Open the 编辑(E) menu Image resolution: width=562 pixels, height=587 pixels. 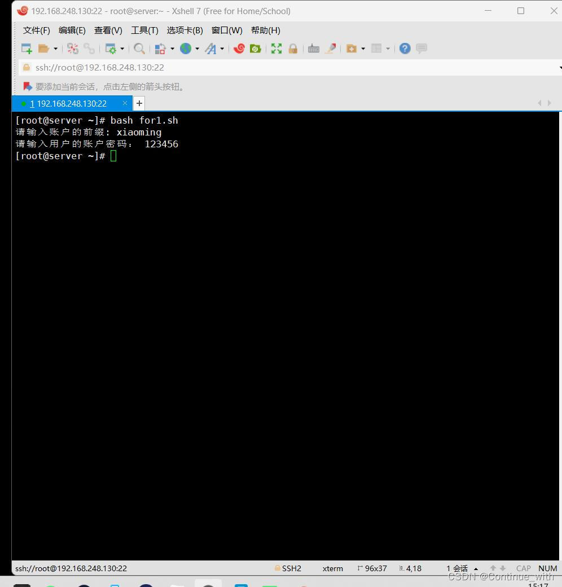tap(72, 30)
